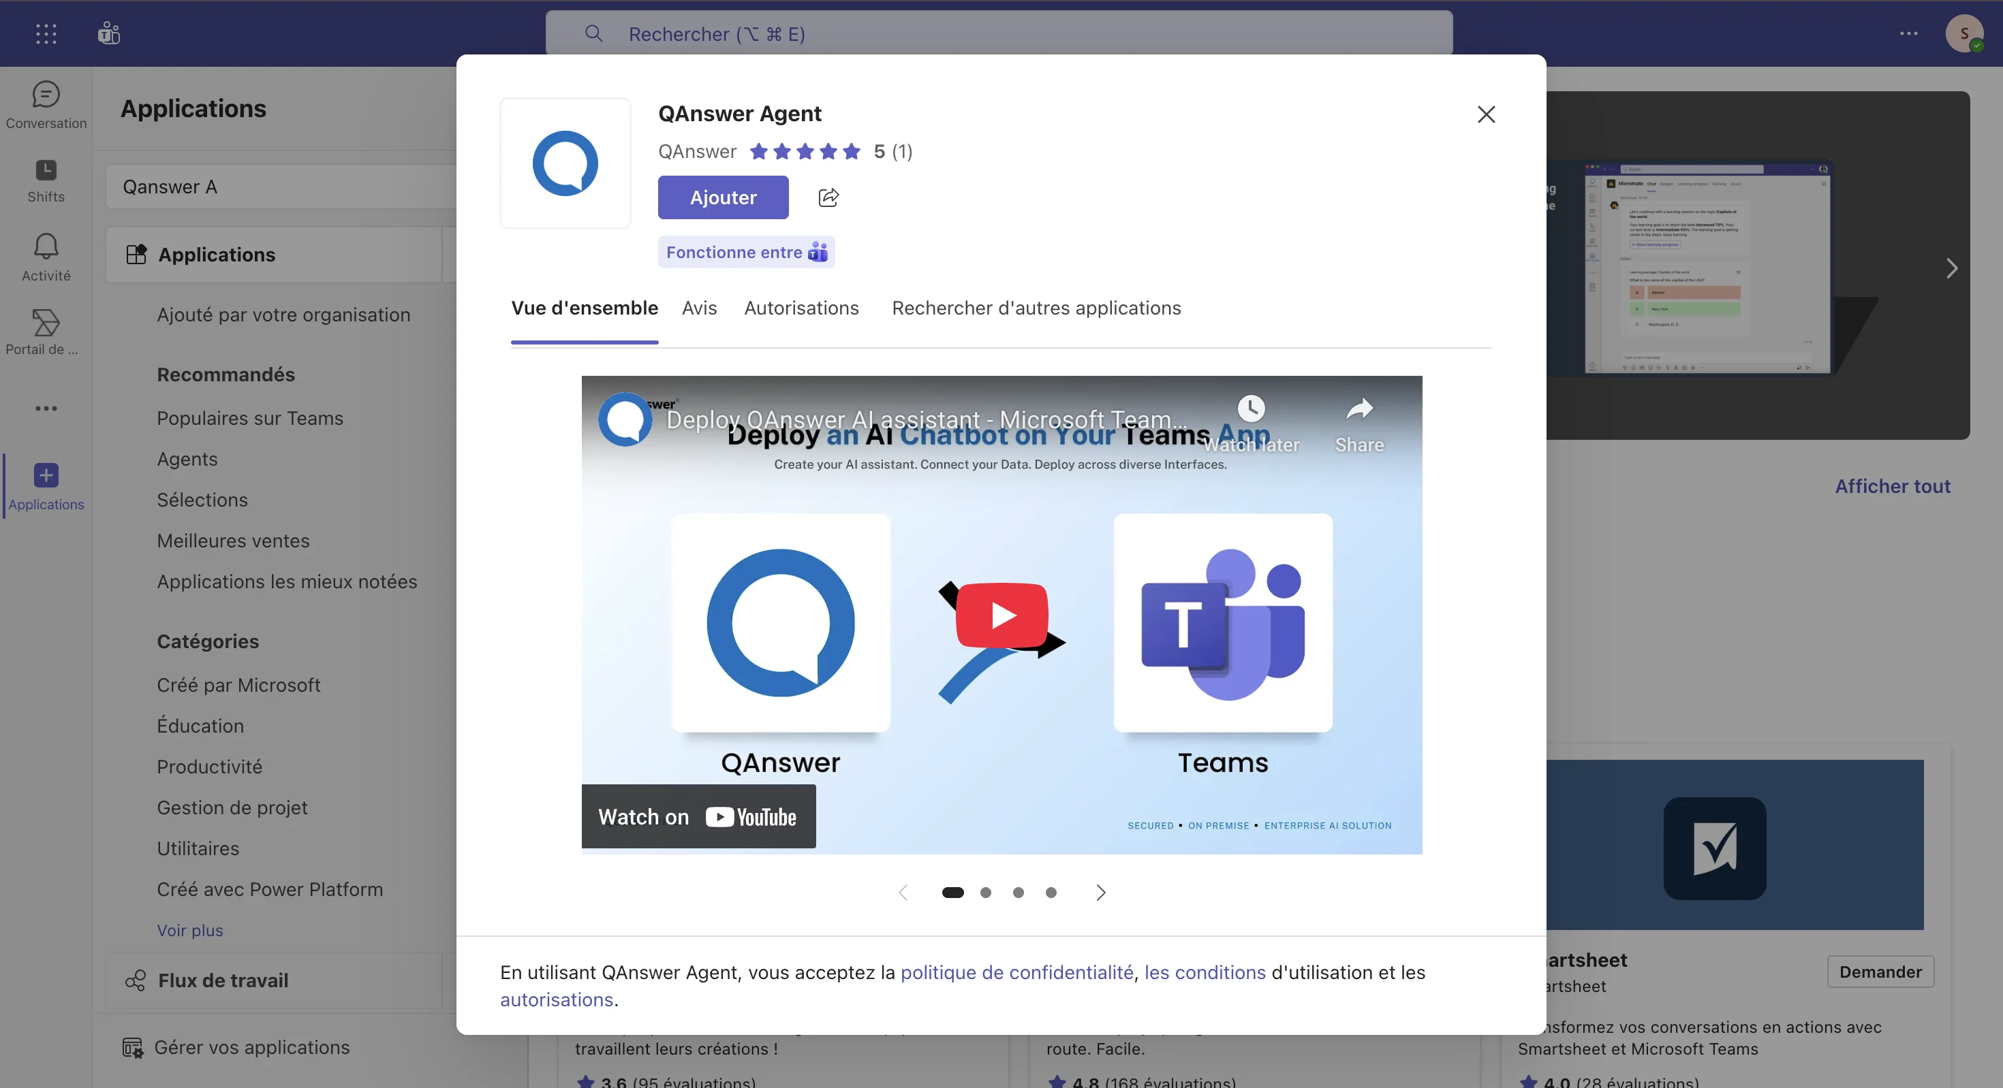
Task: Show more apps ellipsis in left rail
Action: tap(46, 408)
